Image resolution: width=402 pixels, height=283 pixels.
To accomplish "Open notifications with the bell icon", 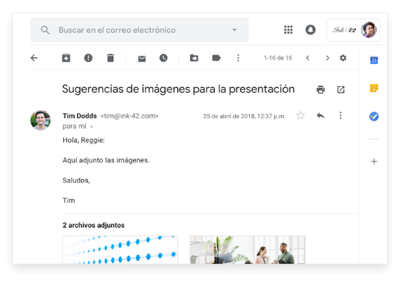I will point(310,29).
